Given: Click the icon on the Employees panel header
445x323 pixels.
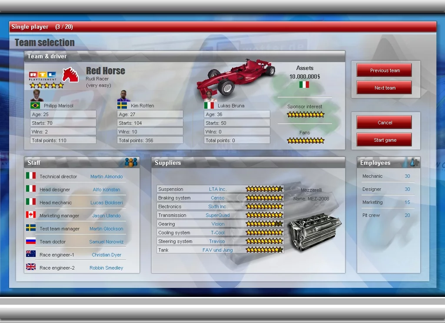Looking at the screenshot, I should pos(416,162).
